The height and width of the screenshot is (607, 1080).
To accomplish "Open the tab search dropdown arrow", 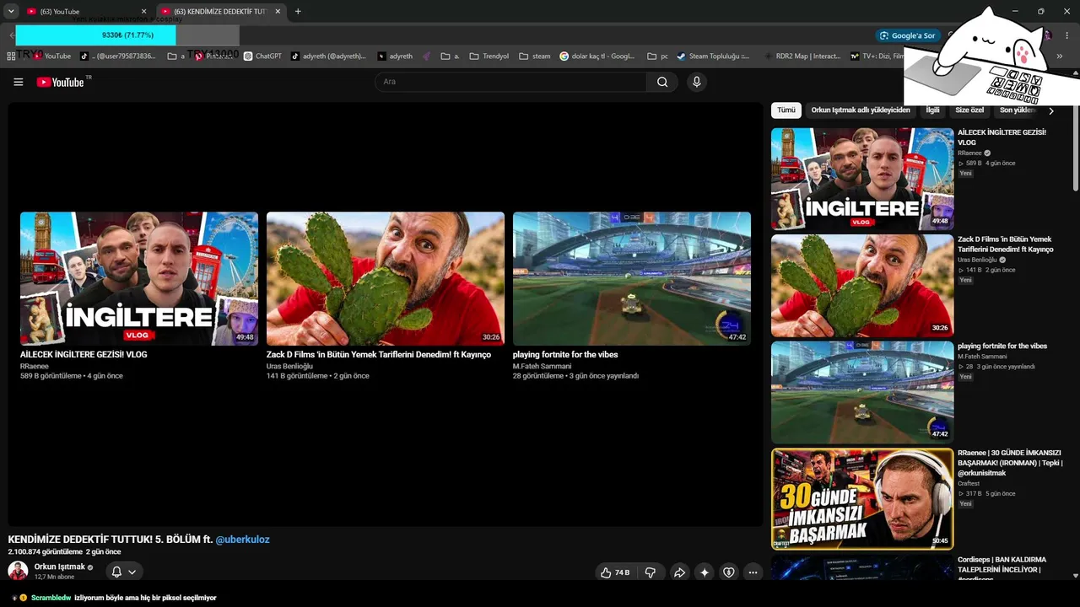I will [x=11, y=12].
